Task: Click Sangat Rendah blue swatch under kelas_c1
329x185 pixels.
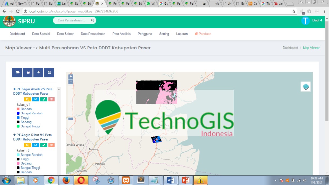Action: tap(18, 113)
